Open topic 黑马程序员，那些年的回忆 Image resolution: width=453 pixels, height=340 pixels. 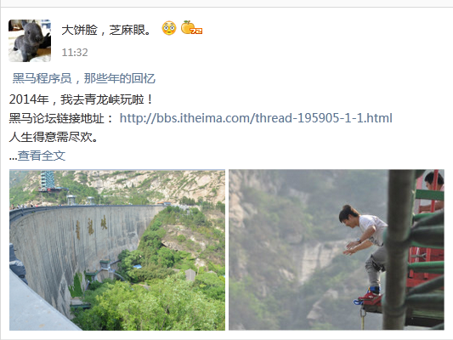(x=84, y=78)
